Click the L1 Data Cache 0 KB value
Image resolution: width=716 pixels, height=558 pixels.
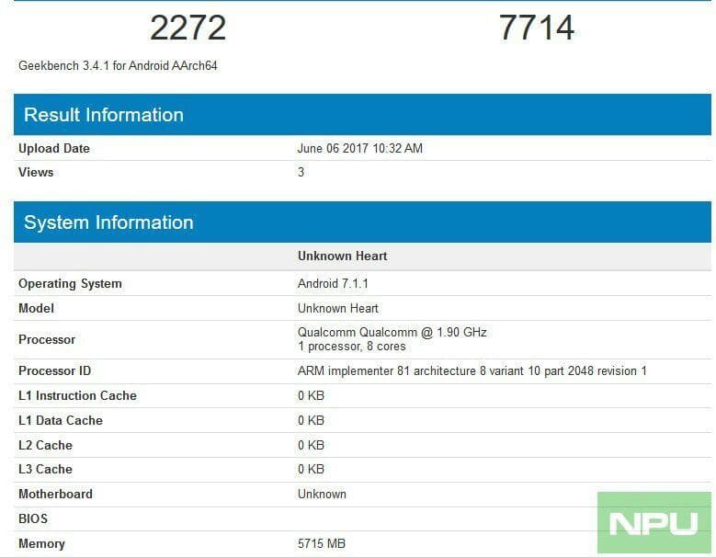(311, 420)
